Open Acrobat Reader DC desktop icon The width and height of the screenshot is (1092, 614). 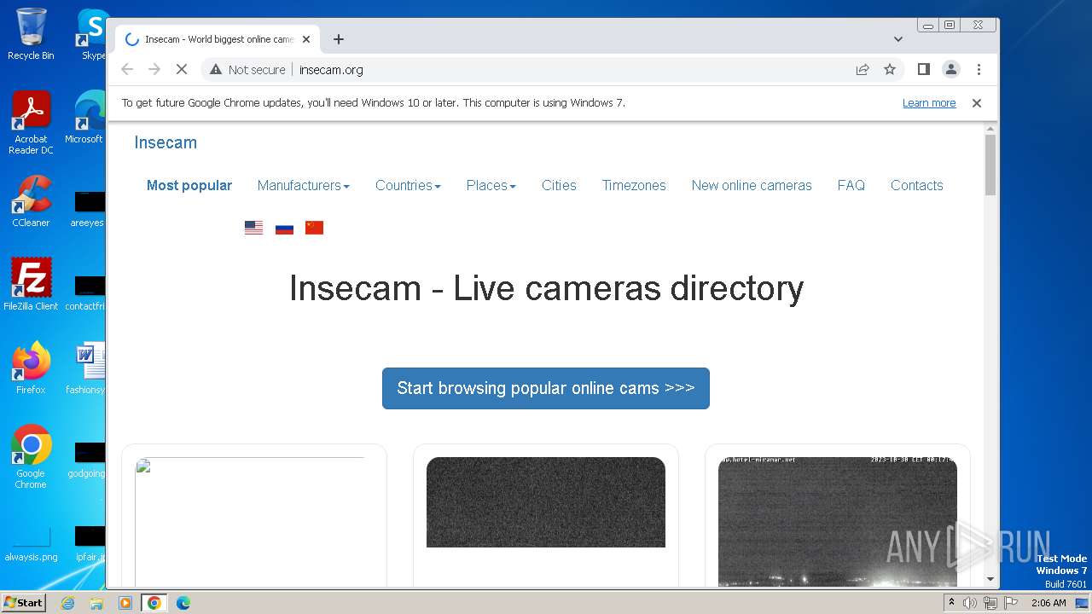pyautogui.click(x=31, y=124)
